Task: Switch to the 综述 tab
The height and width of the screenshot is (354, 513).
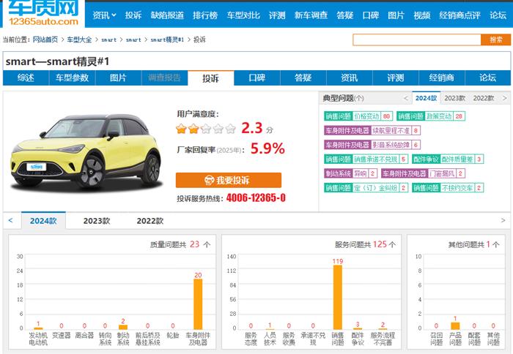Action: point(26,78)
